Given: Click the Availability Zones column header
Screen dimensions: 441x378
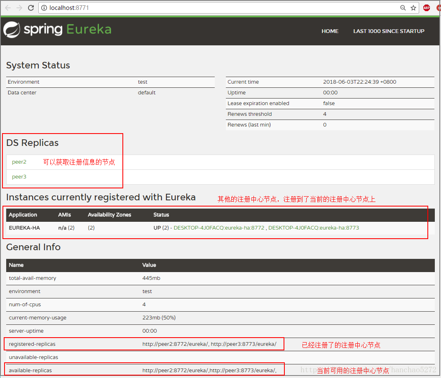Looking at the screenshot, I should (x=109, y=215).
